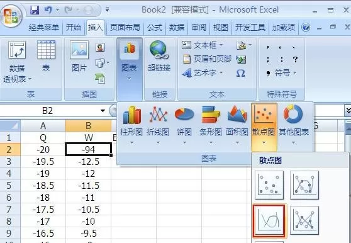Open the Office button menu
This screenshot has width=351, height=243.
[11, 16]
